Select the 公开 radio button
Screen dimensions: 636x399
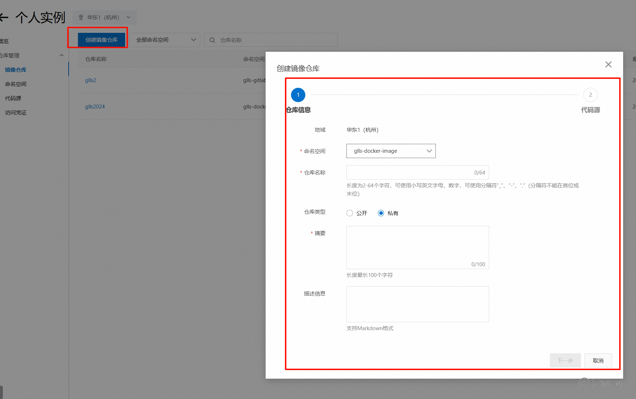pos(350,213)
